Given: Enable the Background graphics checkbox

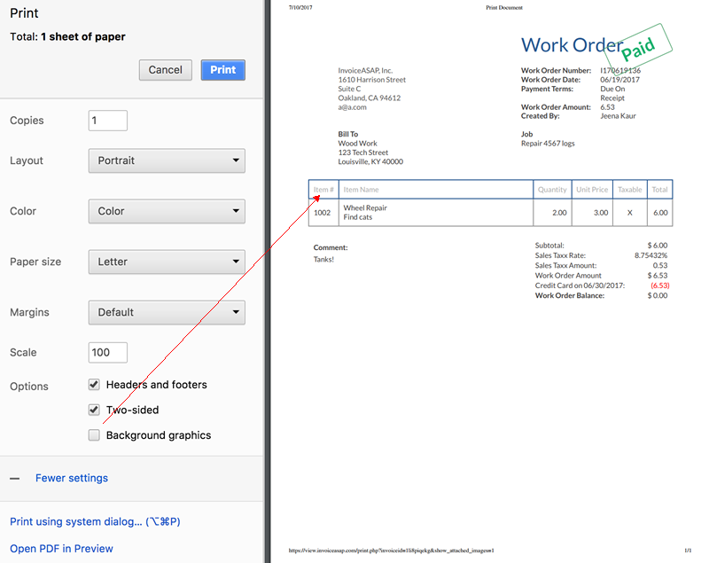Looking at the screenshot, I should pos(94,435).
